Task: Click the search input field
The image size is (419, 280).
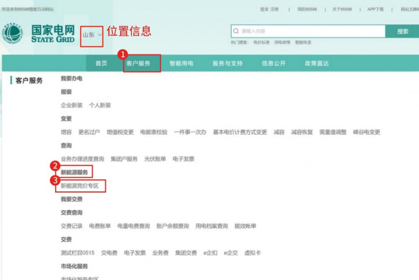Action: (310, 31)
